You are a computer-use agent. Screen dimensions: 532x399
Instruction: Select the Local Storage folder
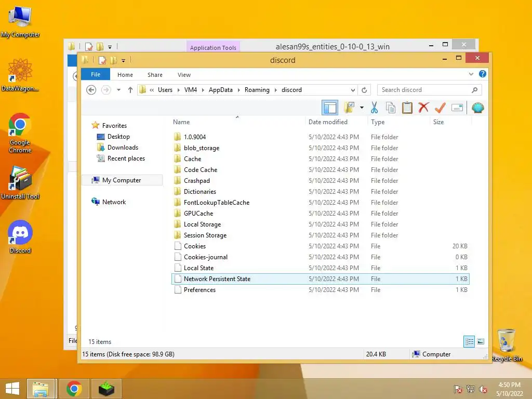click(x=202, y=224)
